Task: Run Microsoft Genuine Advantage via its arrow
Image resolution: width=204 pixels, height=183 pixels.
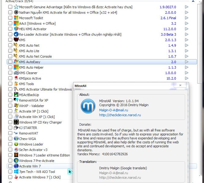Action: tap(187, 7)
